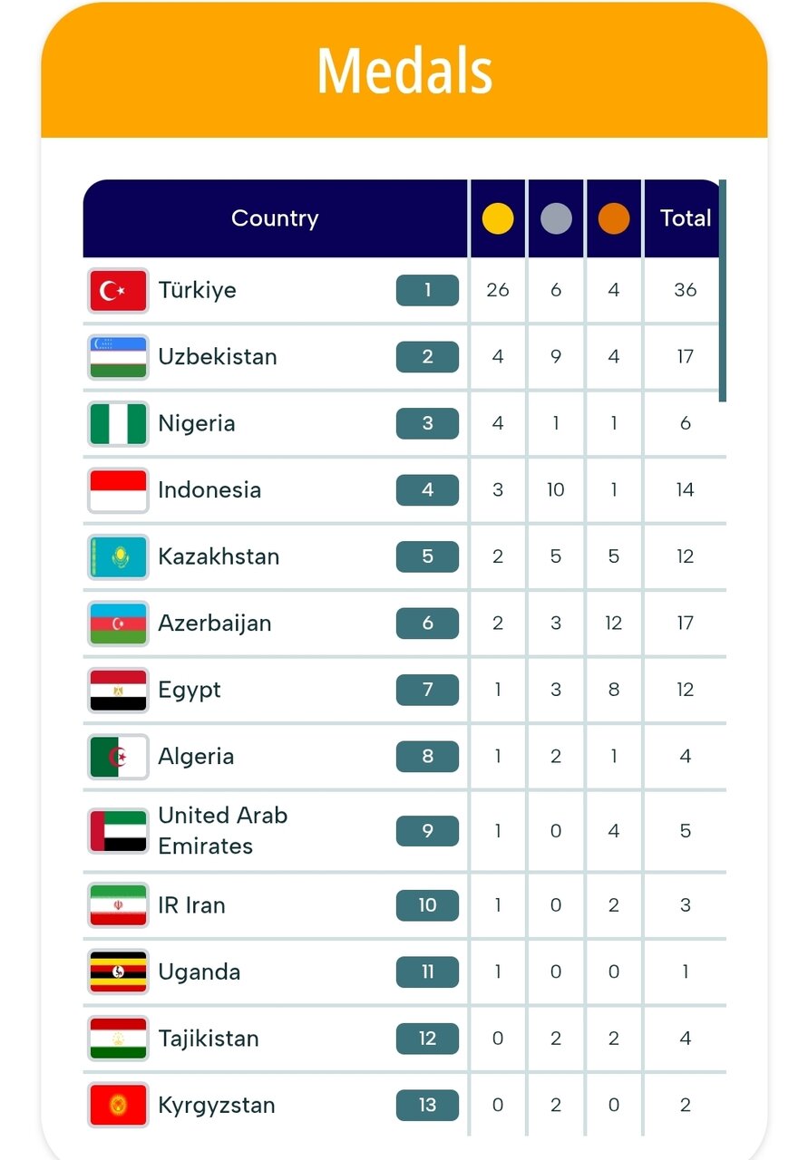Click the bronze medal column header
Viewport: 808px width, 1160px height.
(x=614, y=218)
